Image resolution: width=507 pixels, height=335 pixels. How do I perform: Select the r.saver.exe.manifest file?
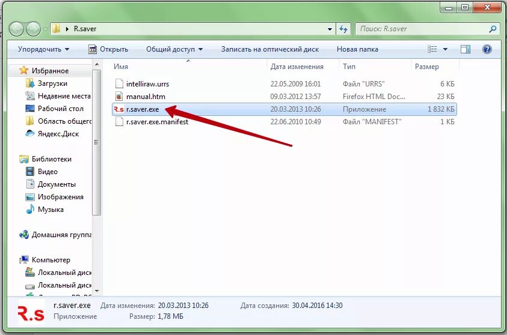tap(157, 122)
